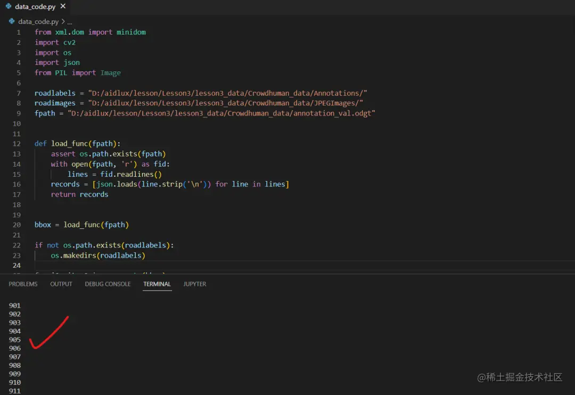Click the 'import os' line
575x395 pixels.
pyautogui.click(x=53, y=53)
